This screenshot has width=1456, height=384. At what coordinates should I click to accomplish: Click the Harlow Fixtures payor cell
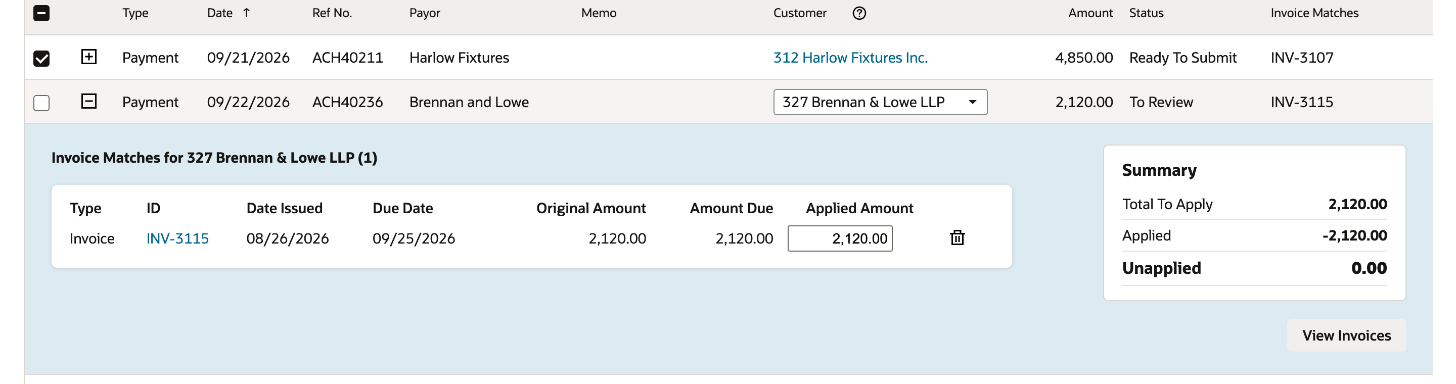click(459, 58)
